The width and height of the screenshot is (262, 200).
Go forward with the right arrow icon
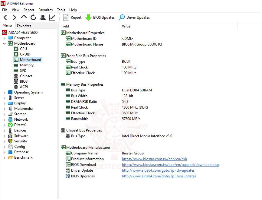click(x=15, y=17)
